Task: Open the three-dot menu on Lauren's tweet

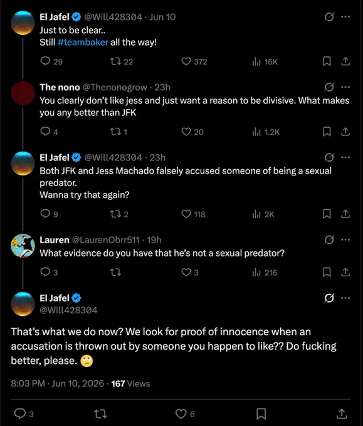Action: (x=345, y=240)
